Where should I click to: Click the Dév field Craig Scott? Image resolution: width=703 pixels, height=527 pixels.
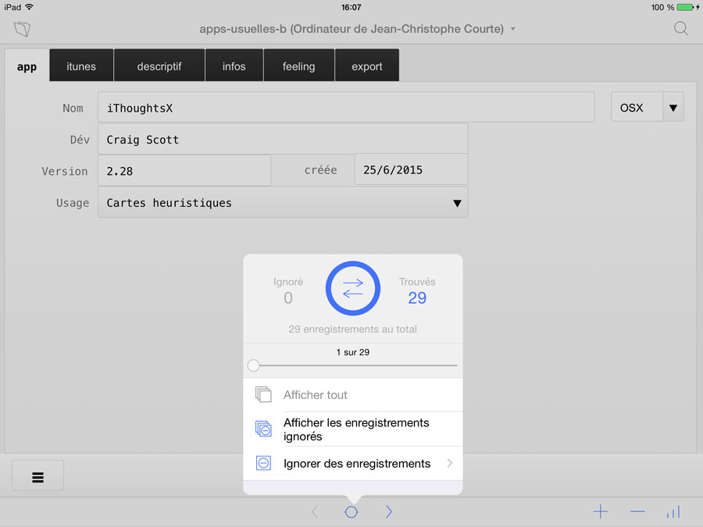tap(283, 140)
